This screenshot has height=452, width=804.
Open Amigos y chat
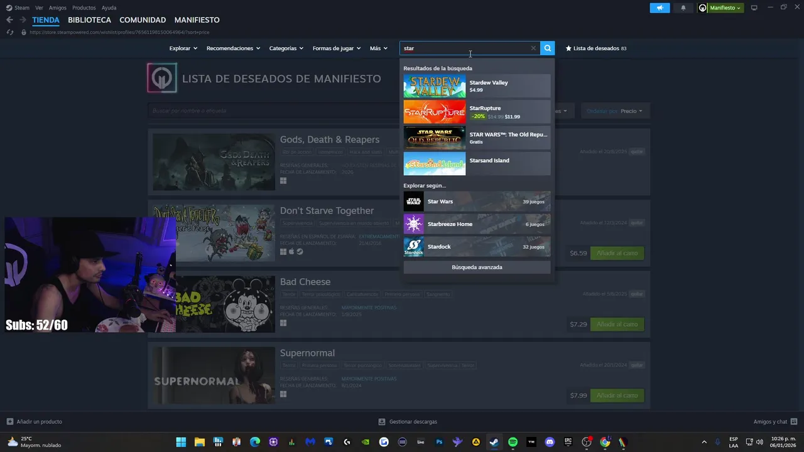[x=775, y=422]
